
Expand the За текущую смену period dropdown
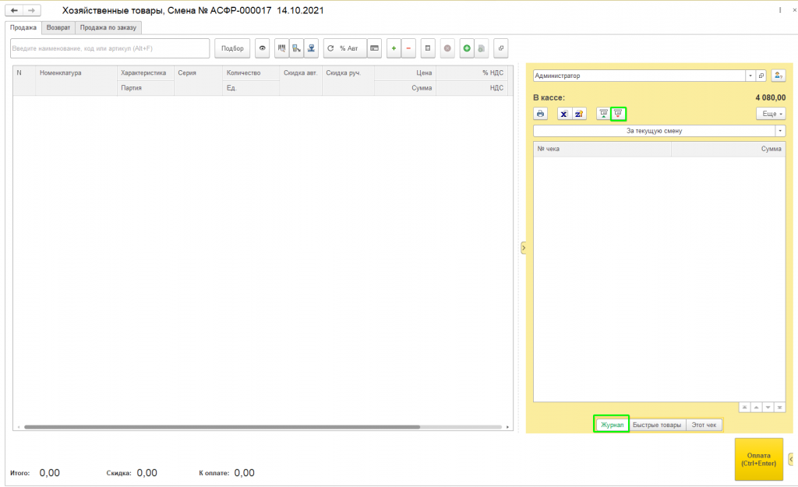780,131
